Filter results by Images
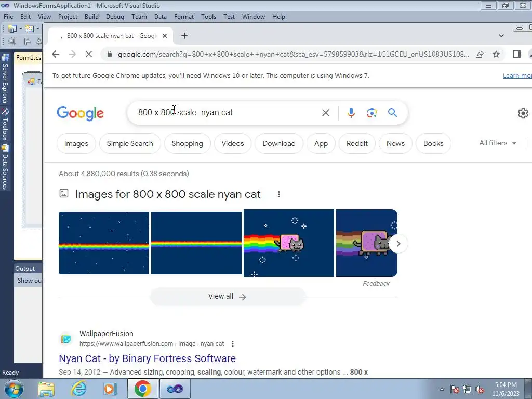The image size is (532, 399). (x=76, y=143)
